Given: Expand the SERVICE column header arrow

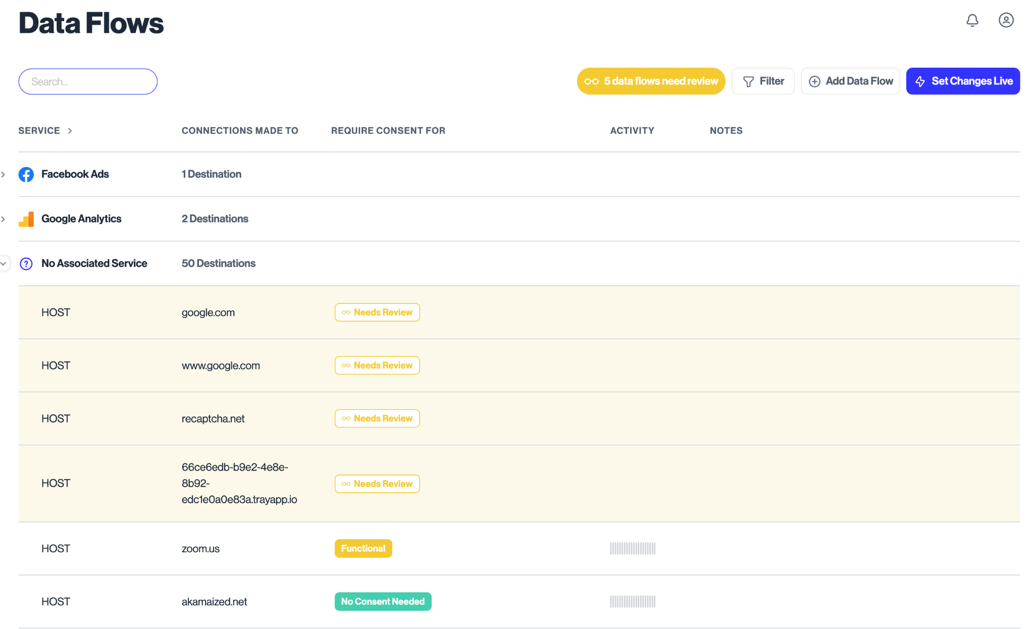Looking at the screenshot, I should (70, 131).
